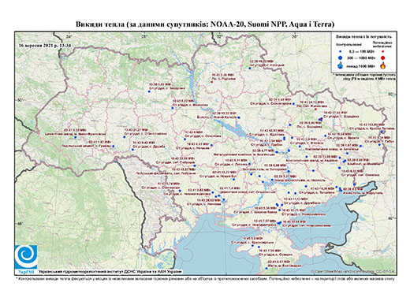Click the map title about NOAA-20 satellites

click(205, 24)
